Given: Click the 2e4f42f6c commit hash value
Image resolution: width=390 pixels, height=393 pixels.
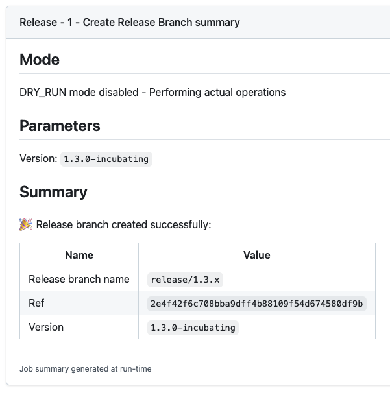Looking at the screenshot, I should (257, 304).
